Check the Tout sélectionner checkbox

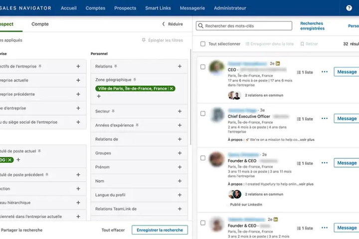(x=203, y=44)
